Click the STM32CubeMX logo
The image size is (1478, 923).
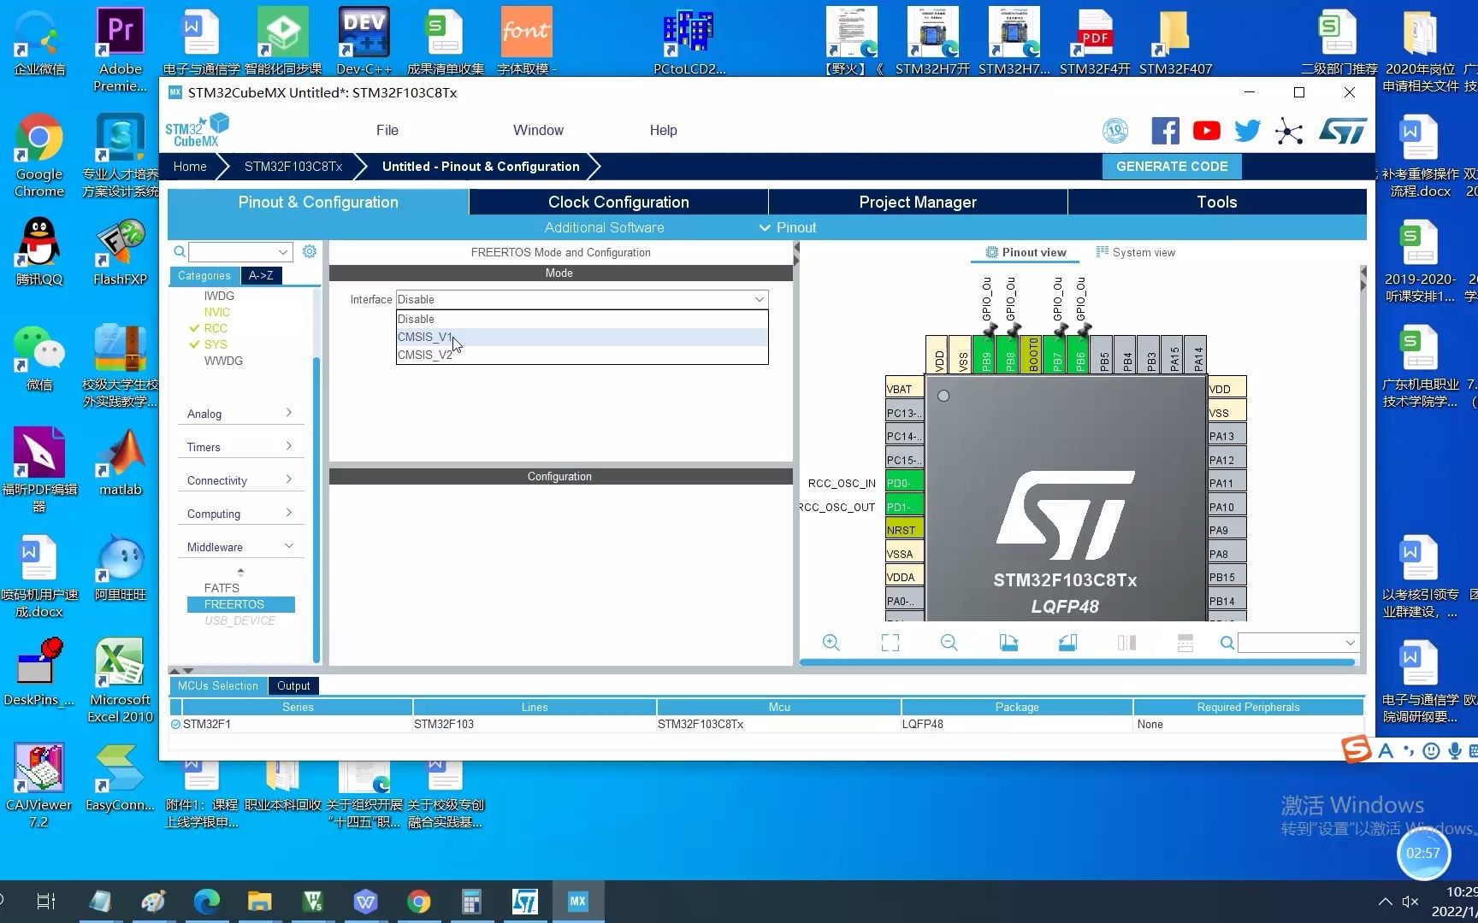[198, 130]
